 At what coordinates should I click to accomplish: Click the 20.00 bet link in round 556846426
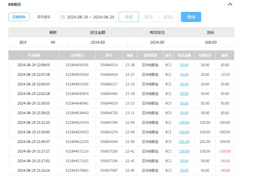click(184, 74)
